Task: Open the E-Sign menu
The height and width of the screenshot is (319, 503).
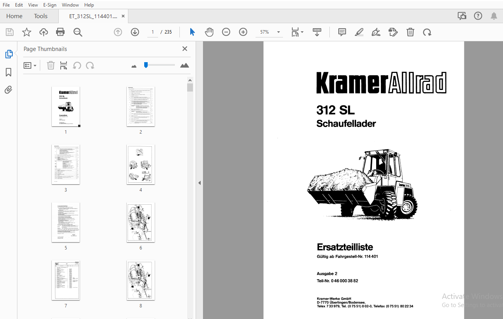Action: (x=49, y=5)
